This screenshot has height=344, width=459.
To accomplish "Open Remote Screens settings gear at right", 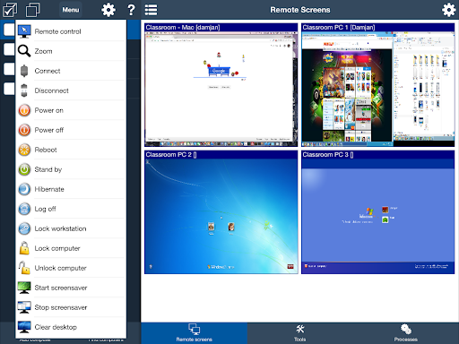I will click(448, 10).
